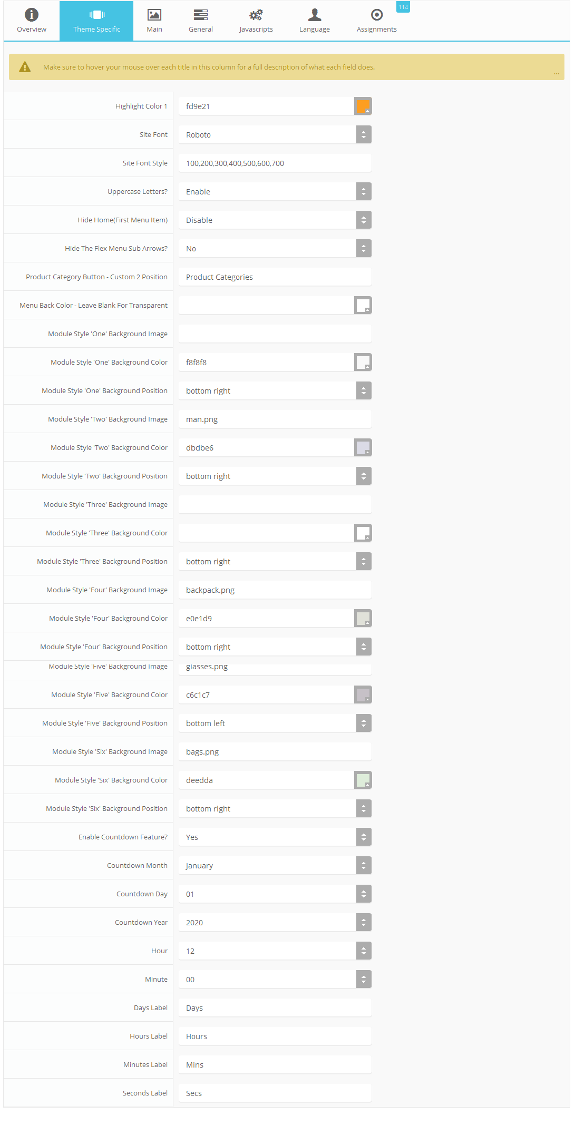Click the 114 notification badge

[403, 7]
